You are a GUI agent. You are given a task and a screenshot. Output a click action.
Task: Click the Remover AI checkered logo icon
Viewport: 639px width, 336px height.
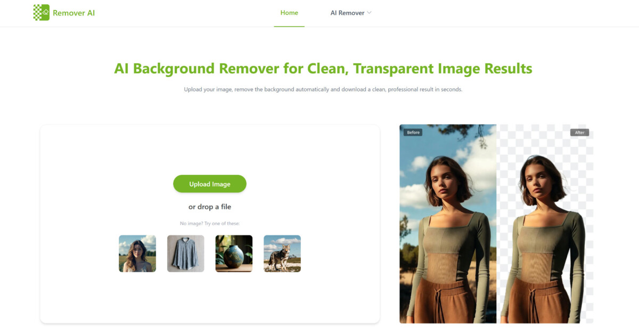point(41,13)
